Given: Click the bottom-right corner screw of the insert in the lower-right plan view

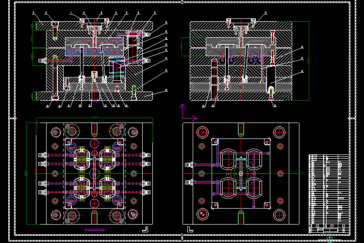Looking at the screenshot, I should (x=266, y=205).
